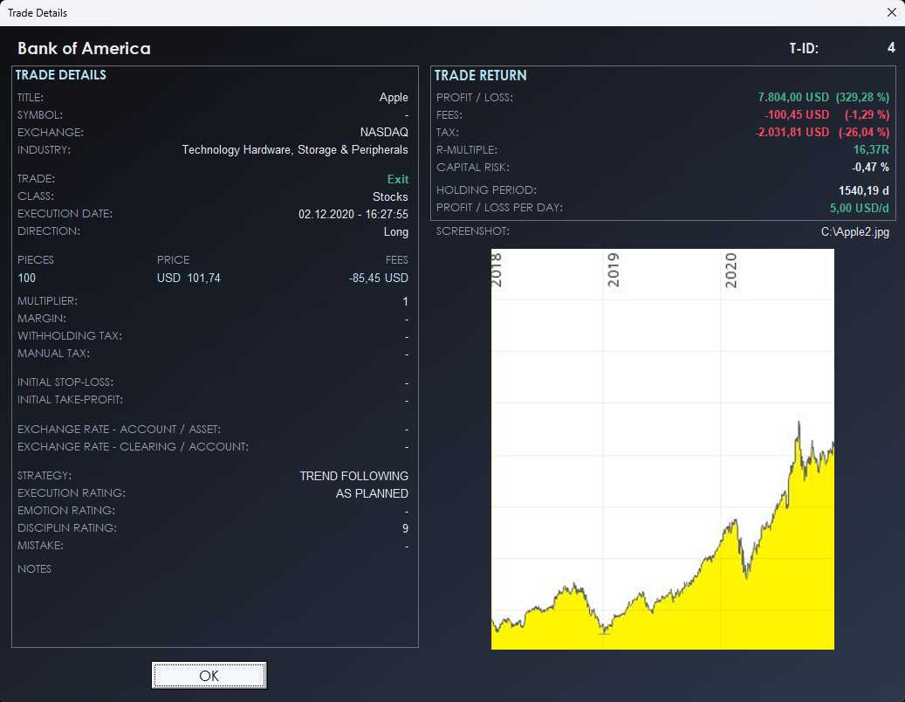Click the strategy value TREND FOLLOWING
This screenshot has height=702, width=905.
[353, 476]
